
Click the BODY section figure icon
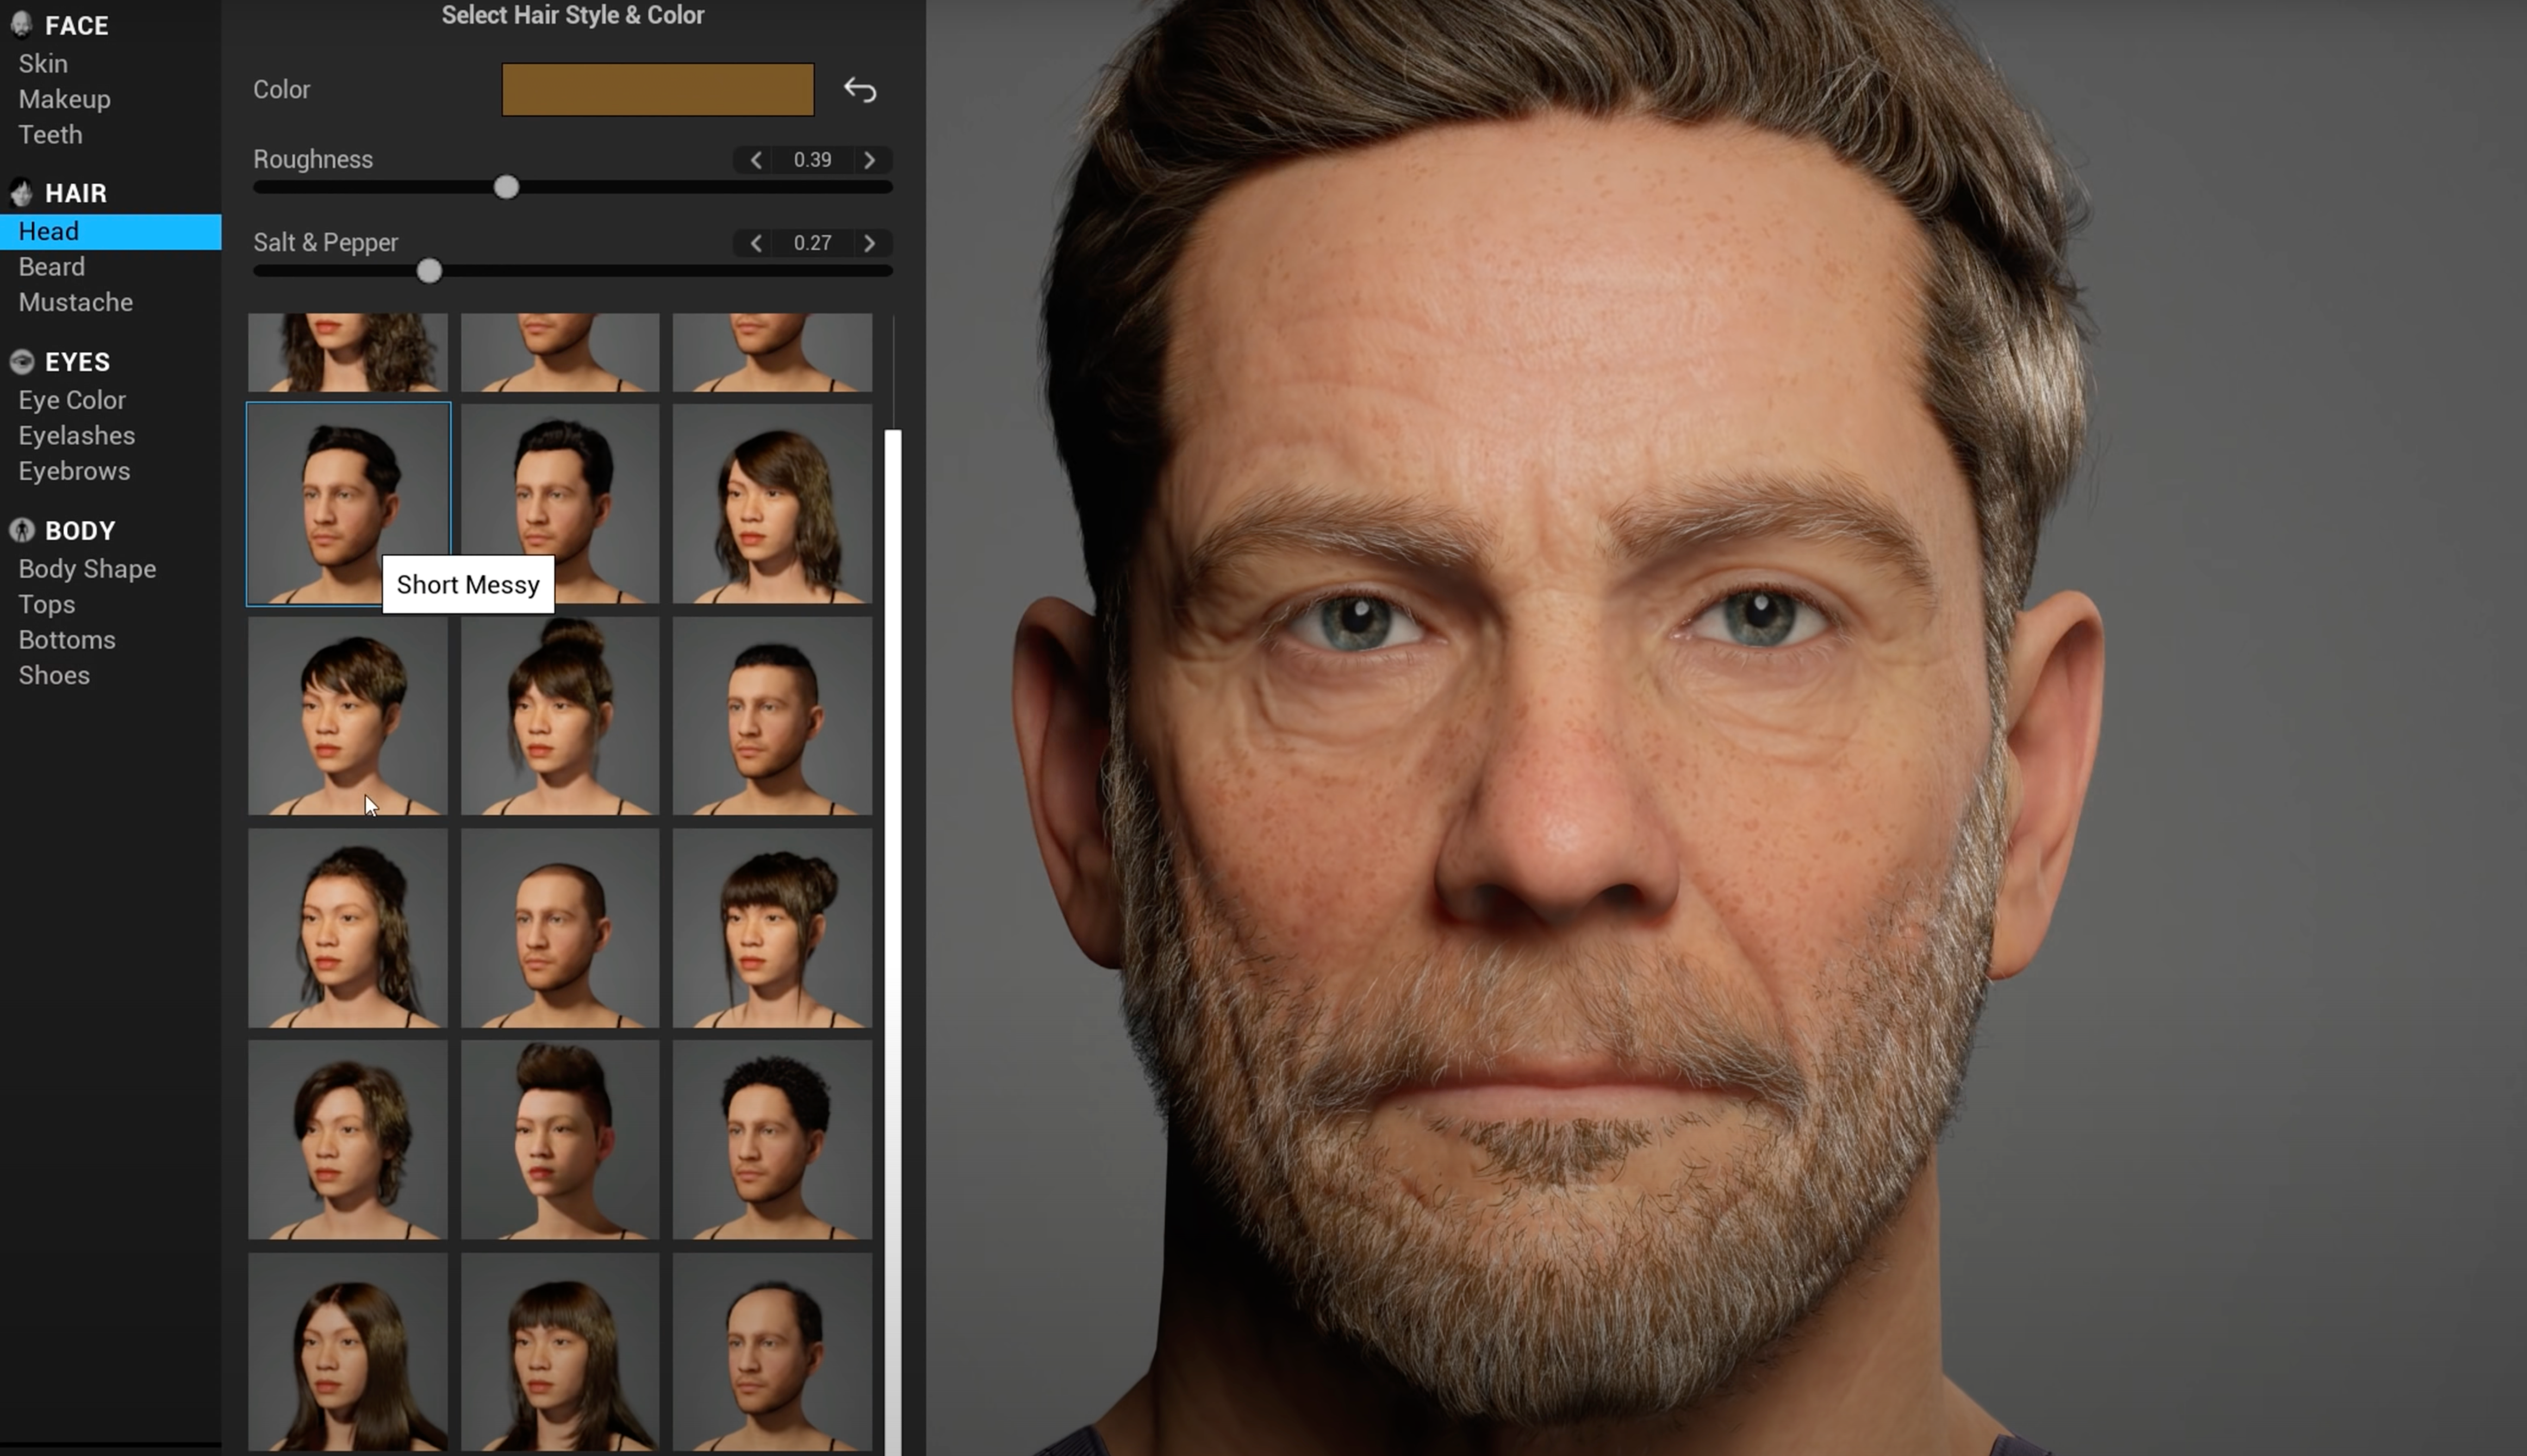pos(21,530)
